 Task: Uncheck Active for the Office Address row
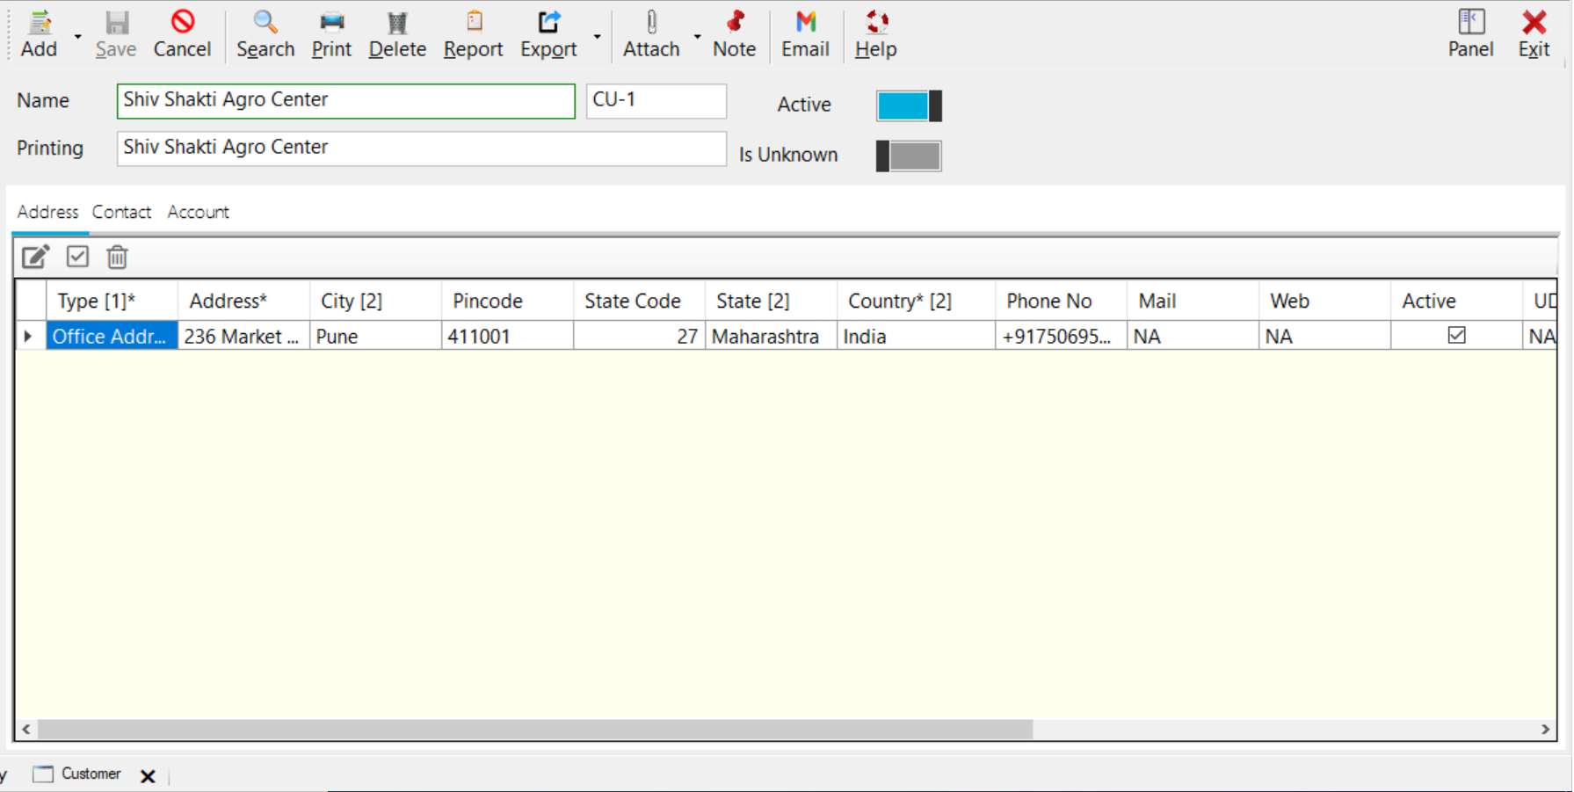pyautogui.click(x=1457, y=335)
